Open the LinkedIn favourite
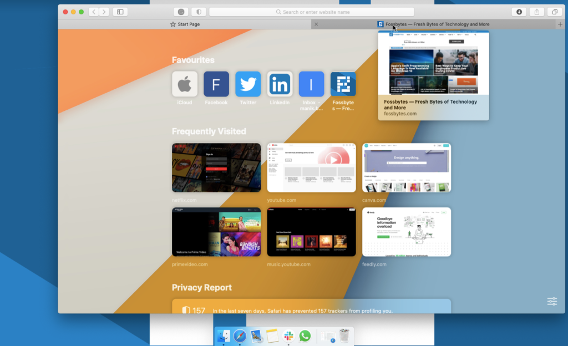This screenshot has width=568, height=346. click(x=280, y=84)
